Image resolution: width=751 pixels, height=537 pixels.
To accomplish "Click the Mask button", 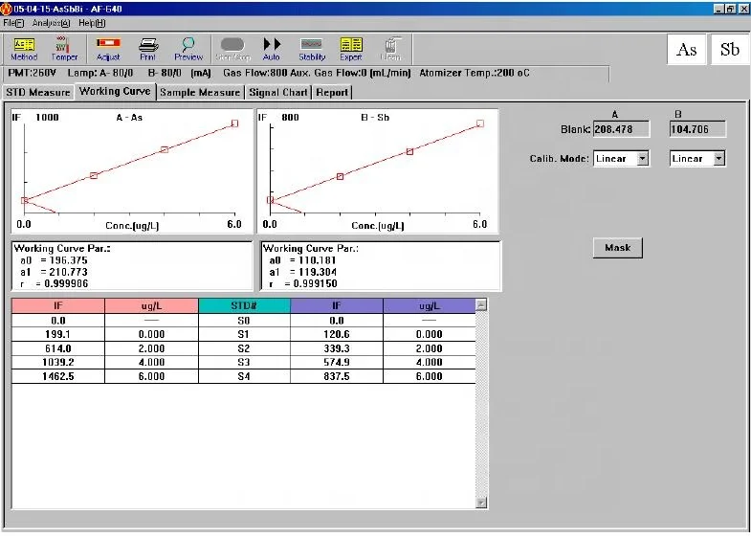I will coord(617,248).
